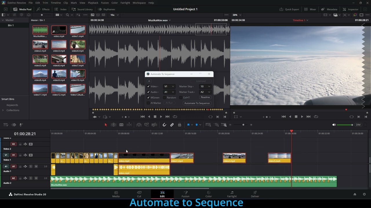Collapse the Master bin tree
Image resolution: width=371 pixels, height=208 pixels.
(x=3, y=20)
